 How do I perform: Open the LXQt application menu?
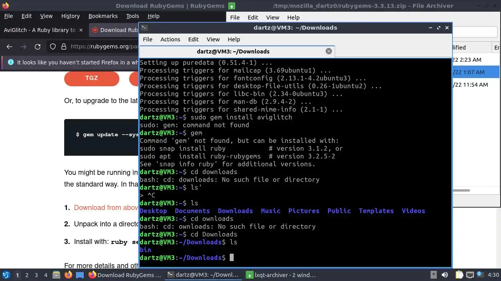tap(6, 275)
